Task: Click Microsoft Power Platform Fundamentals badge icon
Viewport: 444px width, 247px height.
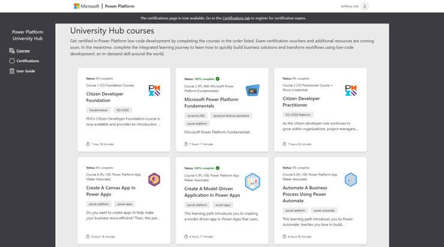Action: click(252, 90)
